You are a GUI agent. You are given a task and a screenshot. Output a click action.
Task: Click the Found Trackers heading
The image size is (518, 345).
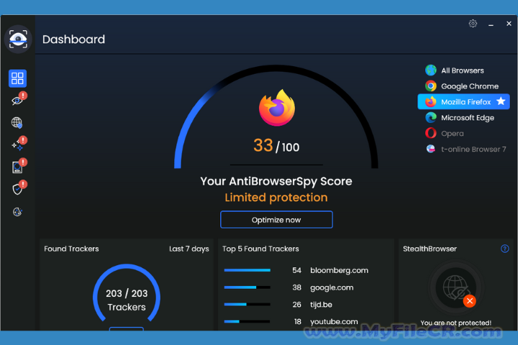[71, 249]
